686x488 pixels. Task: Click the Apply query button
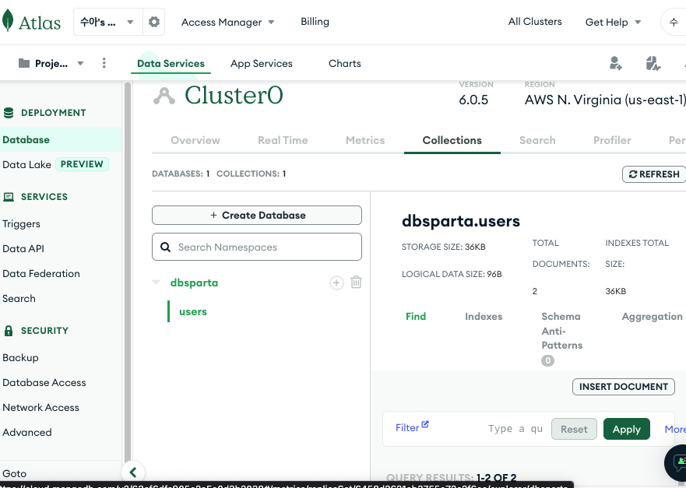point(627,429)
